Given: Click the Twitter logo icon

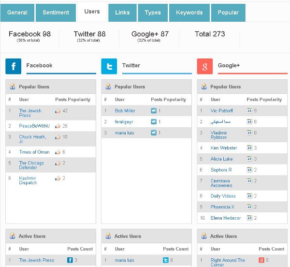Looking at the screenshot, I should (x=109, y=66).
